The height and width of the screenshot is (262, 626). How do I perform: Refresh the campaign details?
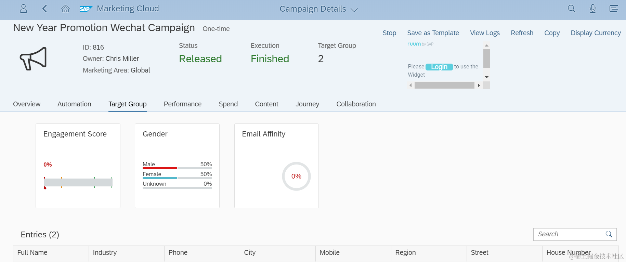[522, 33]
